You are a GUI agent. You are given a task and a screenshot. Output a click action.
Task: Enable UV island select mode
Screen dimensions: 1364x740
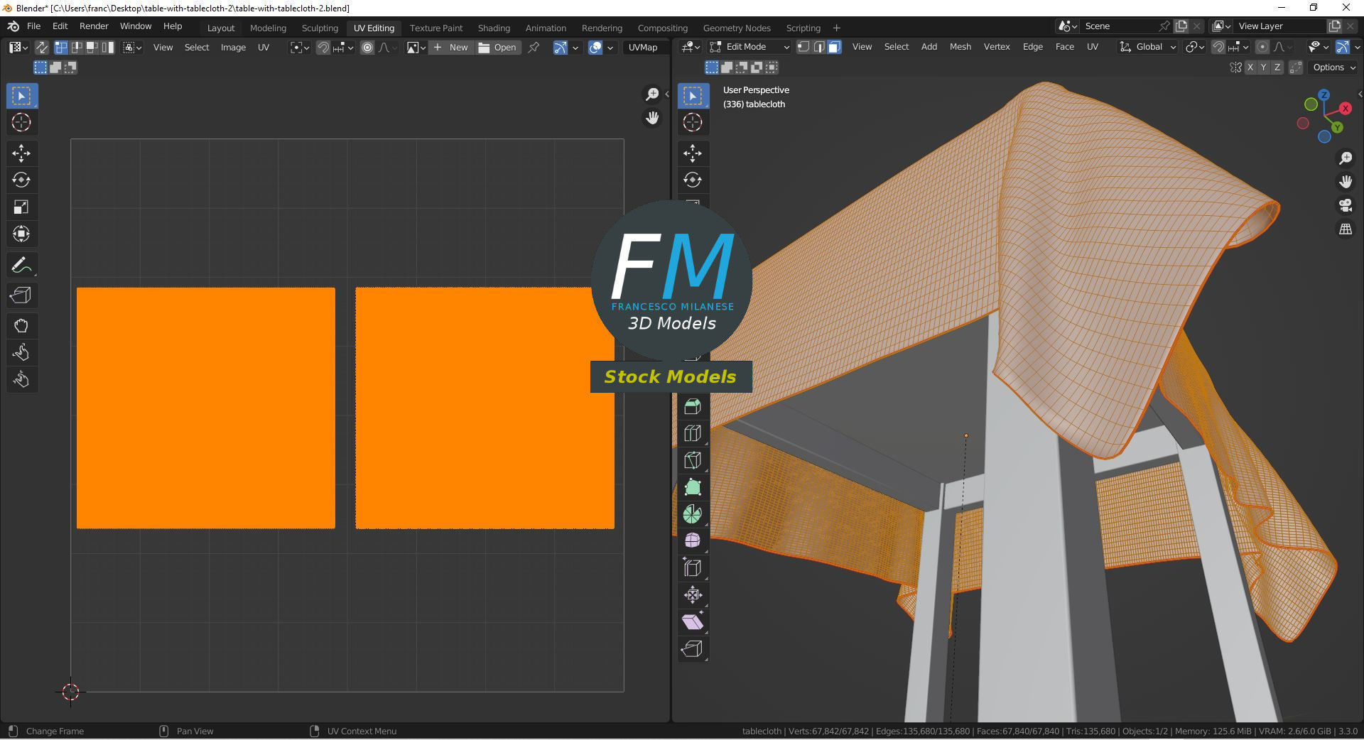[108, 48]
